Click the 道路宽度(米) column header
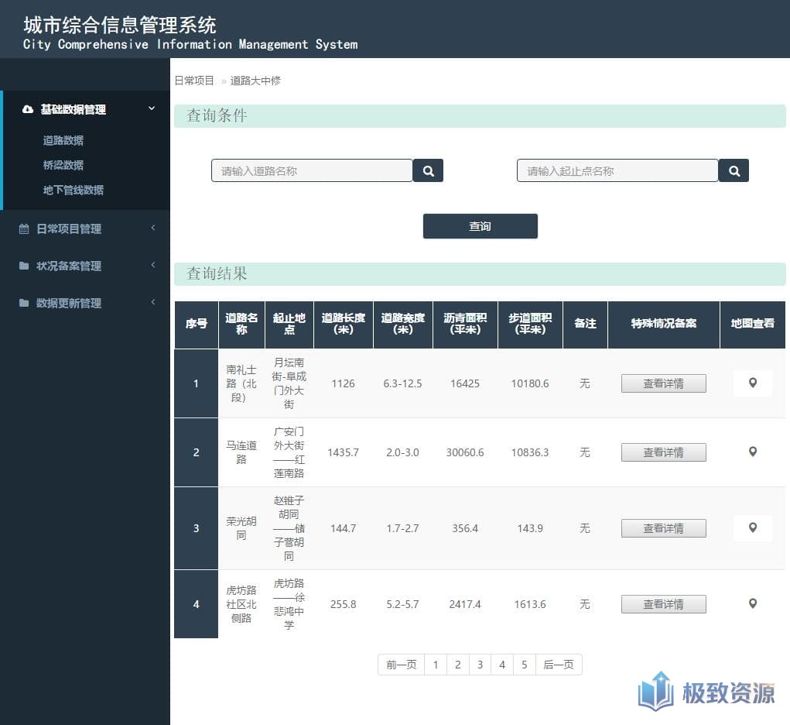 click(403, 325)
